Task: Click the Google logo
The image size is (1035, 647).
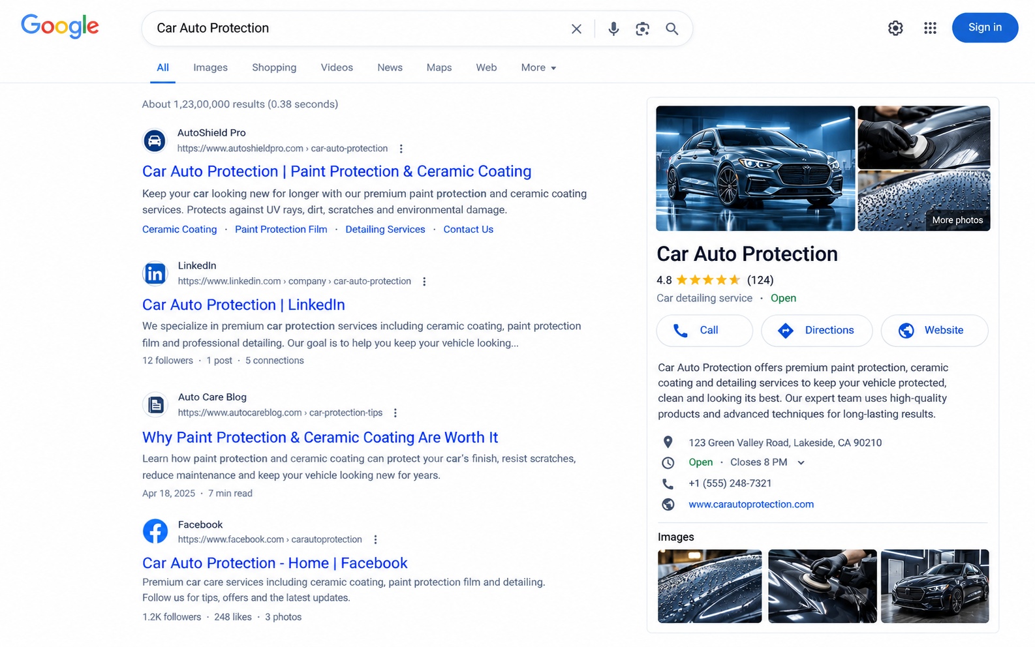Action: pos(60,26)
